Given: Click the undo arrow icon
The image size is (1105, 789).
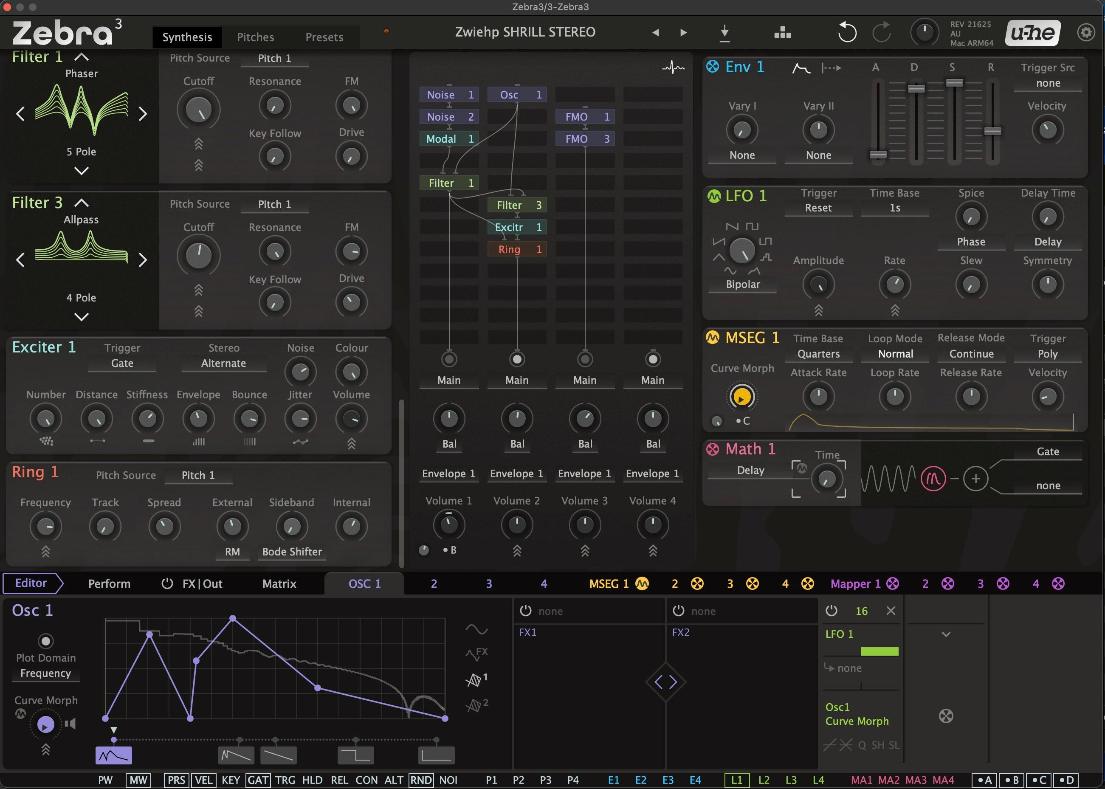Looking at the screenshot, I should [x=847, y=32].
